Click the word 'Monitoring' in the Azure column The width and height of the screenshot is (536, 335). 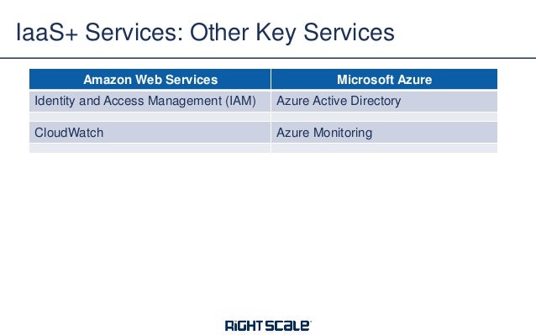(343, 133)
